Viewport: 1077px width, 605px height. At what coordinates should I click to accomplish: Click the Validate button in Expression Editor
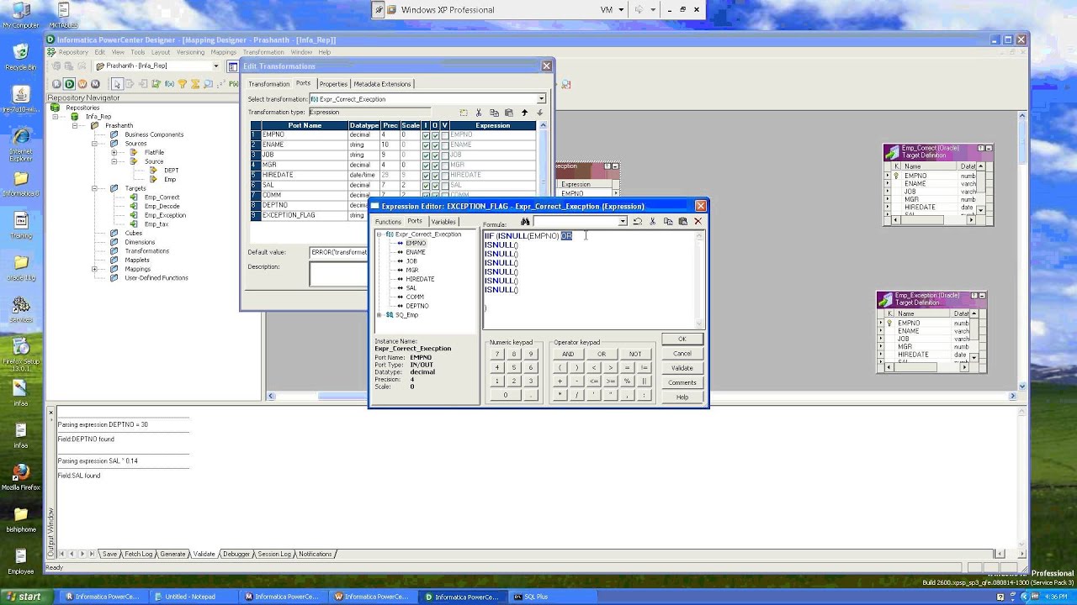(x=682, y=368)
